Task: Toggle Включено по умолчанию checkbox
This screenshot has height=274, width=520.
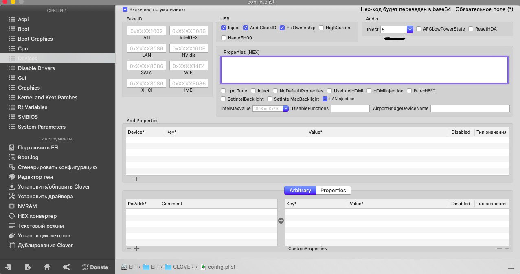Action: (125, 9)
